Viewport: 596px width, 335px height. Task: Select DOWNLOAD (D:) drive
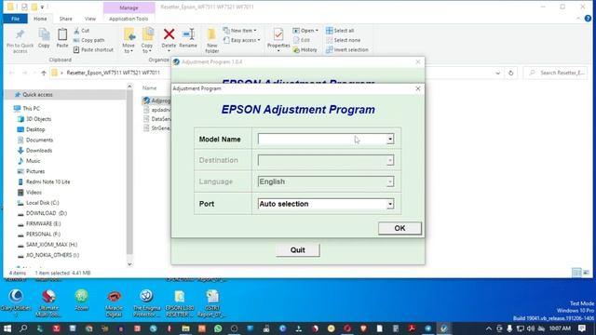coord(47,213)
